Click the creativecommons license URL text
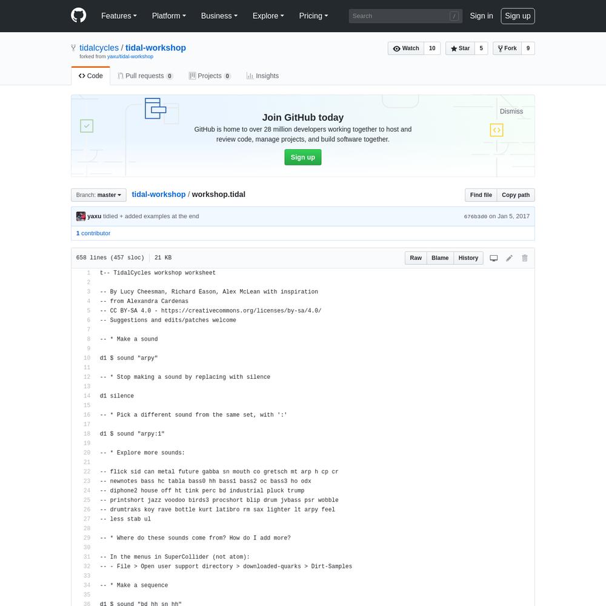606x606 pixels. 241,311
